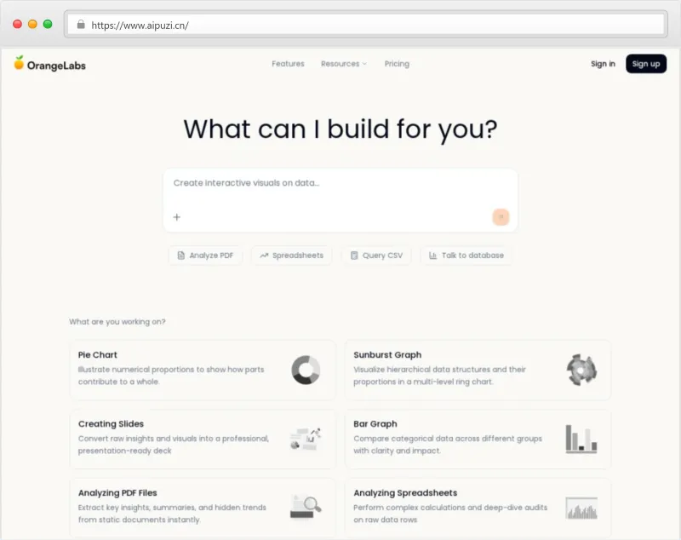Choose the Spreadsheets quick action
The width and height of the screenshot is (681, 540).
[x=292, y=256]
